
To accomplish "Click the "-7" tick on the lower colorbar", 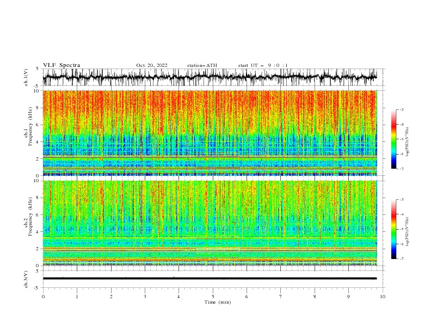I will pos(402,259).
